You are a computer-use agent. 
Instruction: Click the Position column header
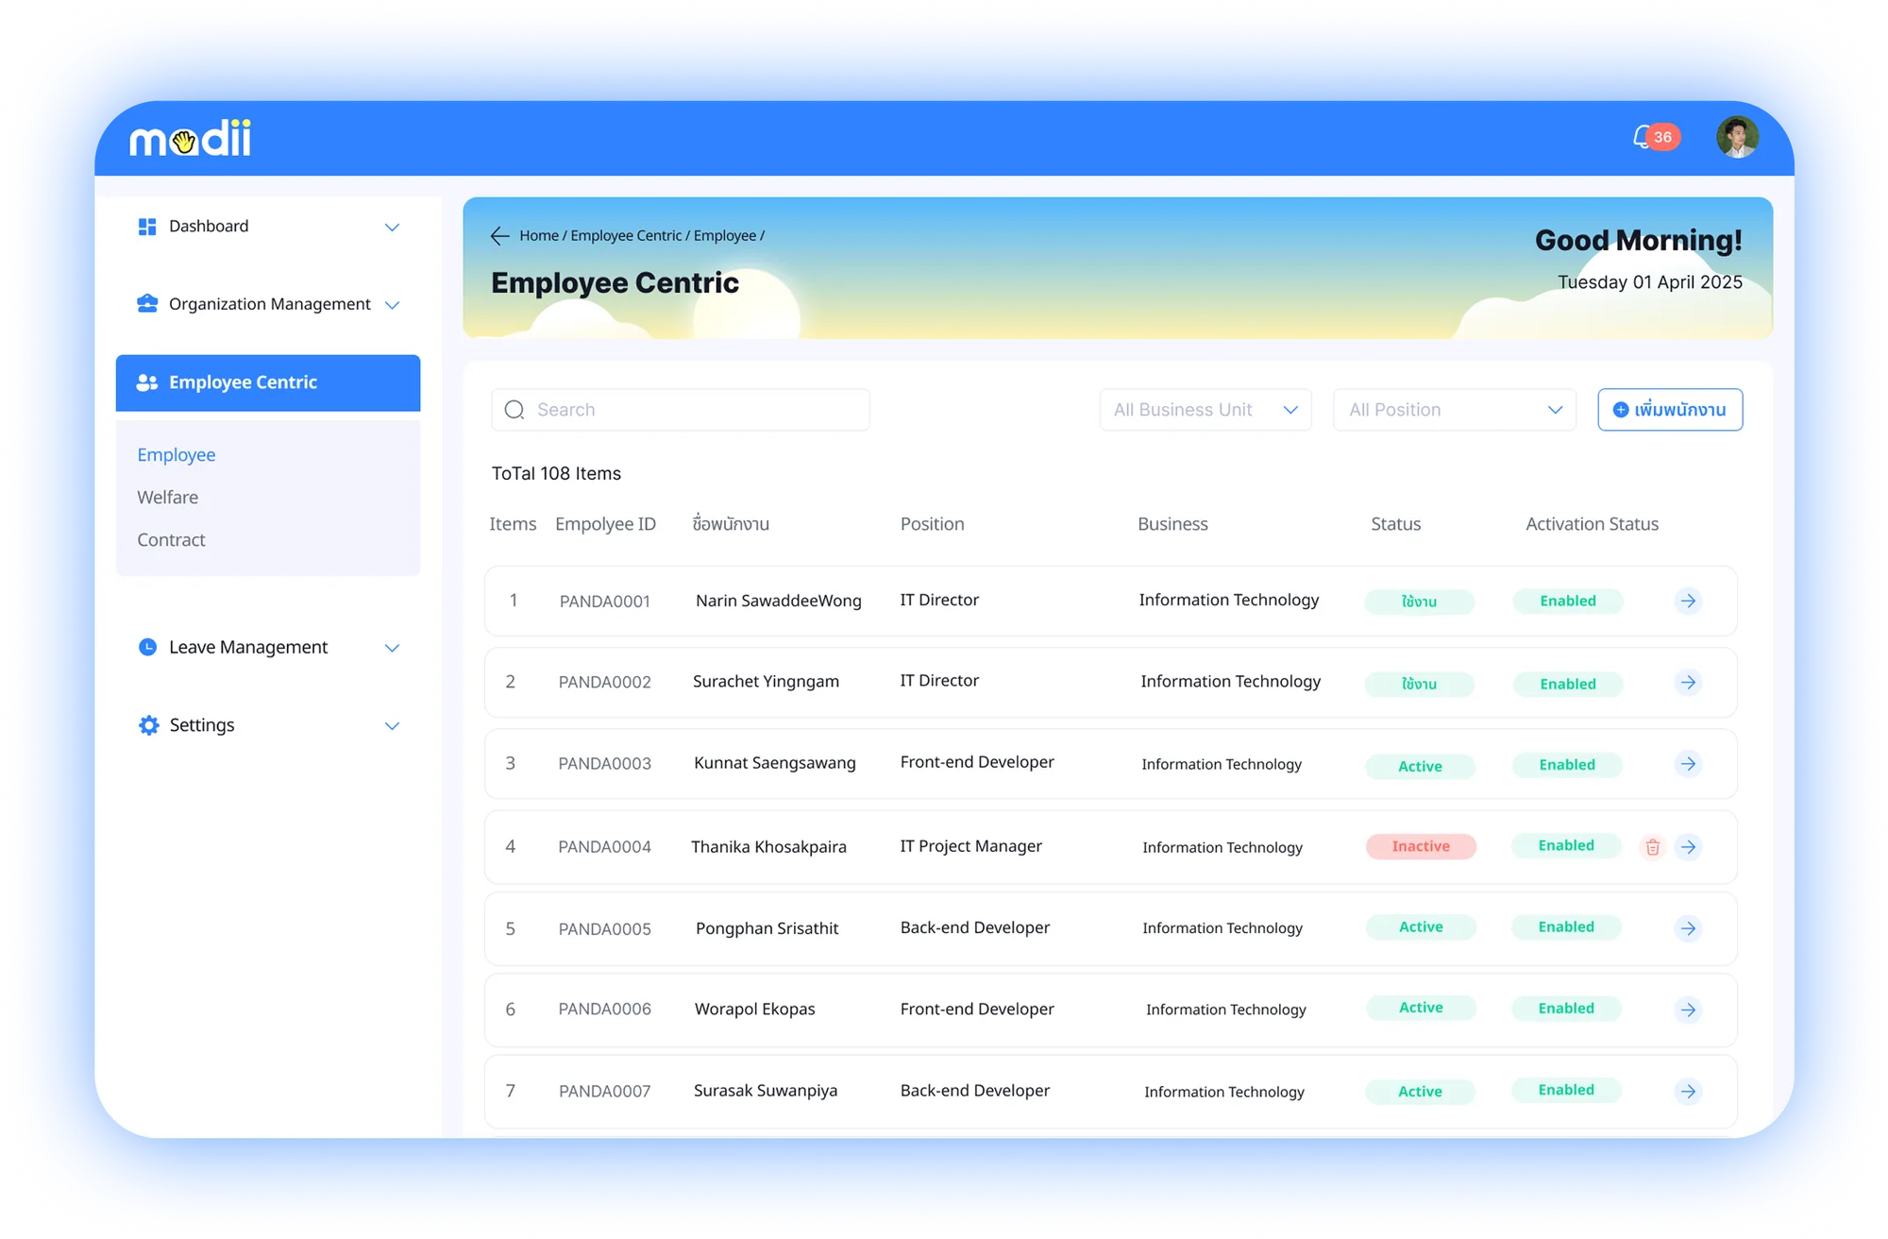(932, 524)
